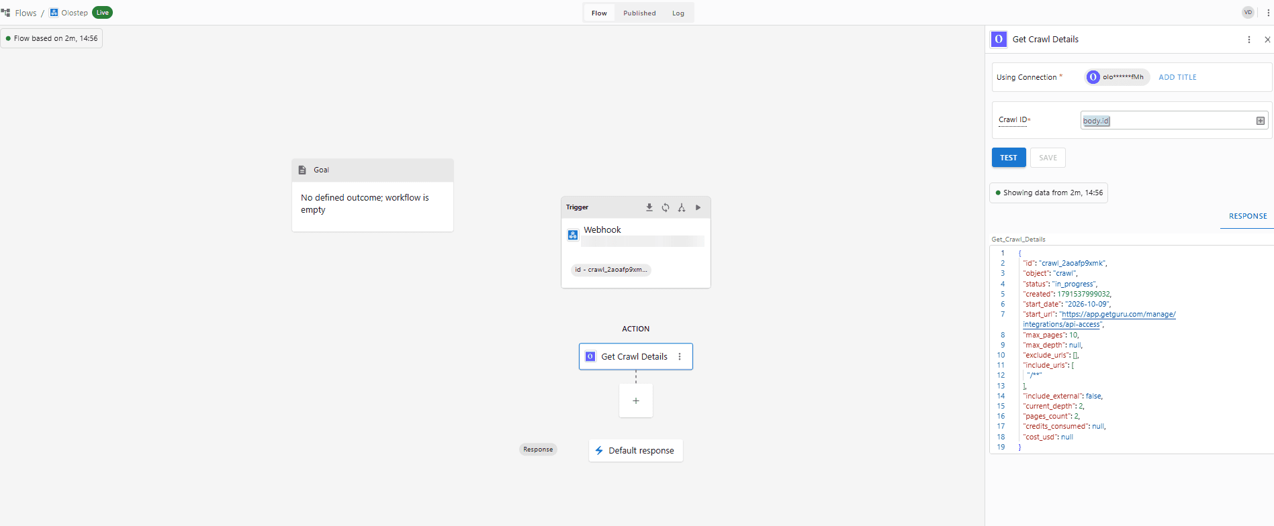The height and width of the screenshot is (526, 1274).
Task: Click the "include_external": false line
Action: pyautogui.click(x=1063, y=396)
